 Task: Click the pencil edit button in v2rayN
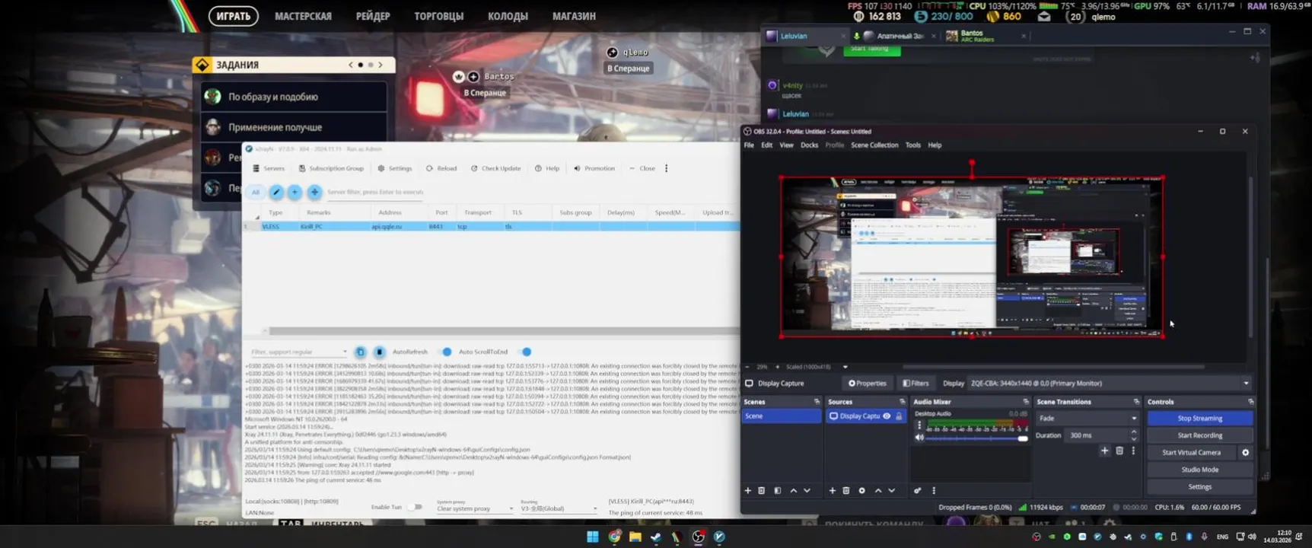pos(276,193)
